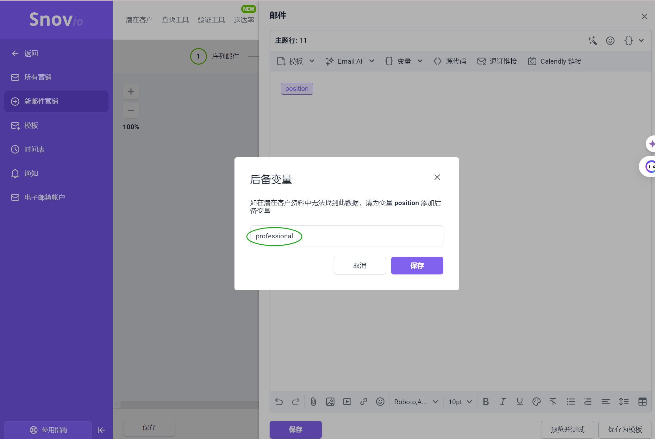Collapse the sidebar with the arrow icon
Screen dimensions: 655x439
tap(101, 430)
